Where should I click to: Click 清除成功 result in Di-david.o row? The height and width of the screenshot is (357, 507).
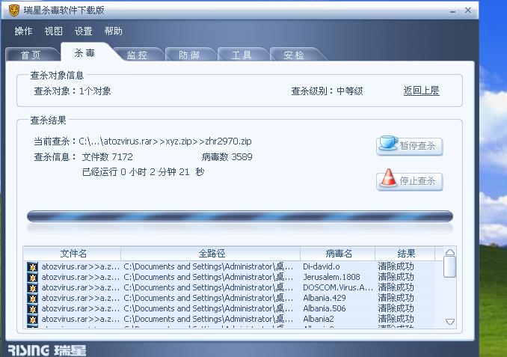[x=396, y=266]
